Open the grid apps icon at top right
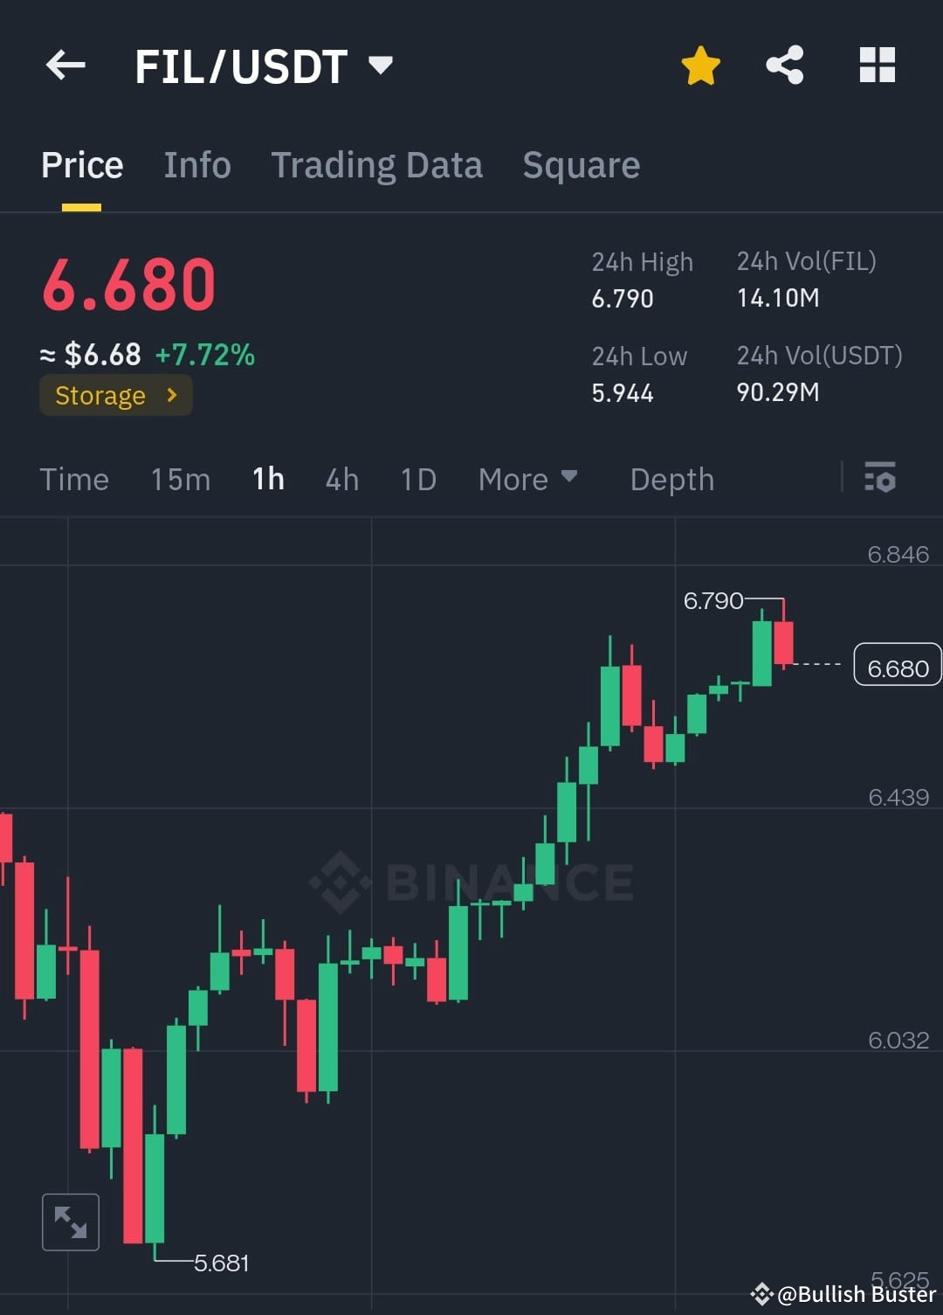 click(877, 65)
